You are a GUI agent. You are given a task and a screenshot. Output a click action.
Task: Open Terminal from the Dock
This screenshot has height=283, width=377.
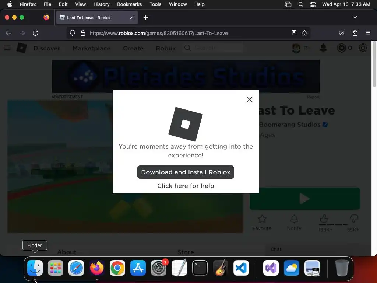tap(200, 268)
